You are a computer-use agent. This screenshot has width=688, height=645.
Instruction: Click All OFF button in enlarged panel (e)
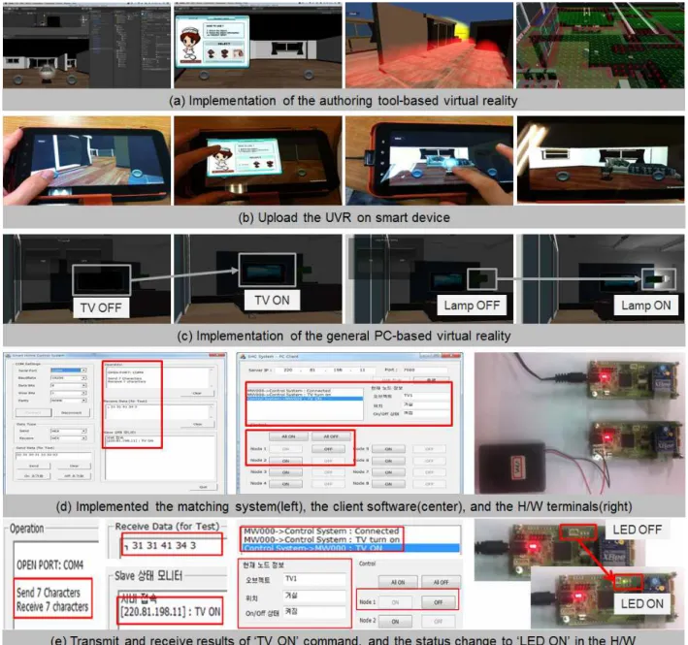point(441,582)
